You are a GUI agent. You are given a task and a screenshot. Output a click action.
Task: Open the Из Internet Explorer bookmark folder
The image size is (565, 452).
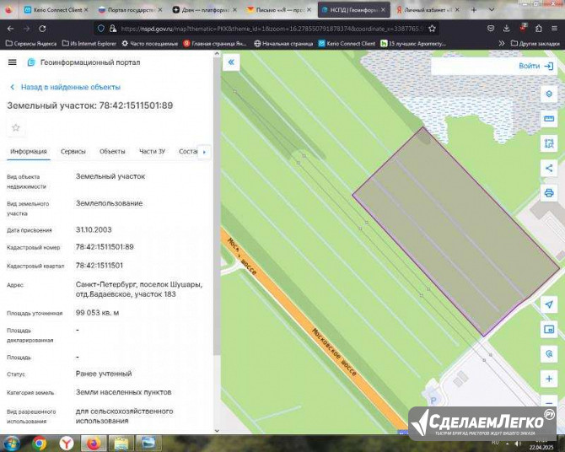89,44
